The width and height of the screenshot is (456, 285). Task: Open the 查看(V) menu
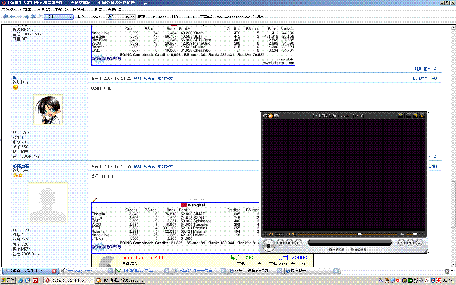43,9
